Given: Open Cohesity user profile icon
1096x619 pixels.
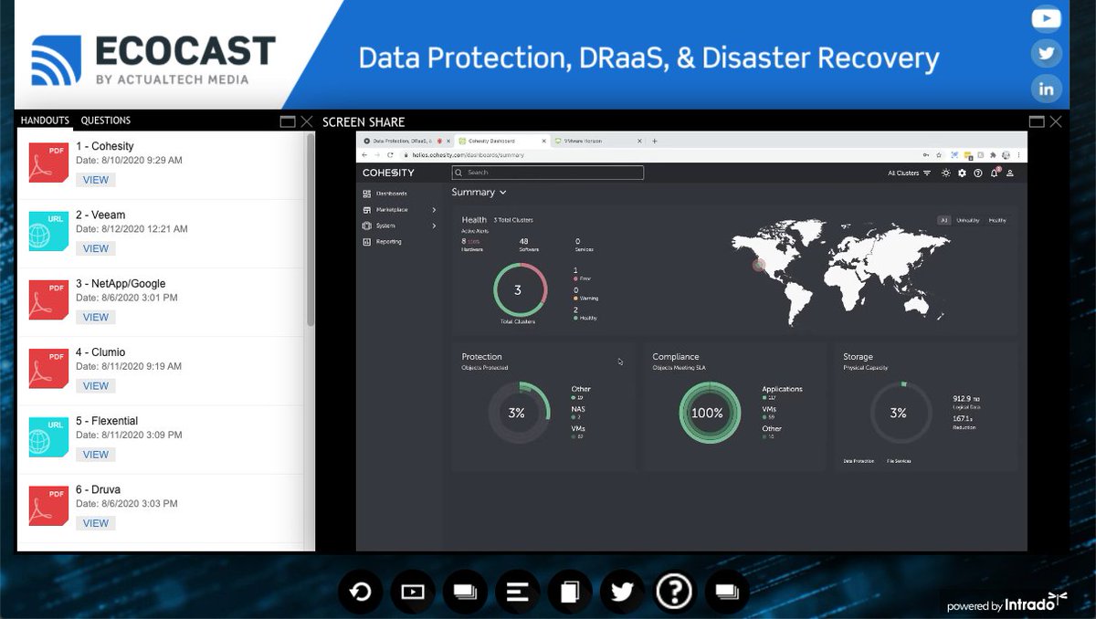Looking at the screenshot, I should 1009,173.
